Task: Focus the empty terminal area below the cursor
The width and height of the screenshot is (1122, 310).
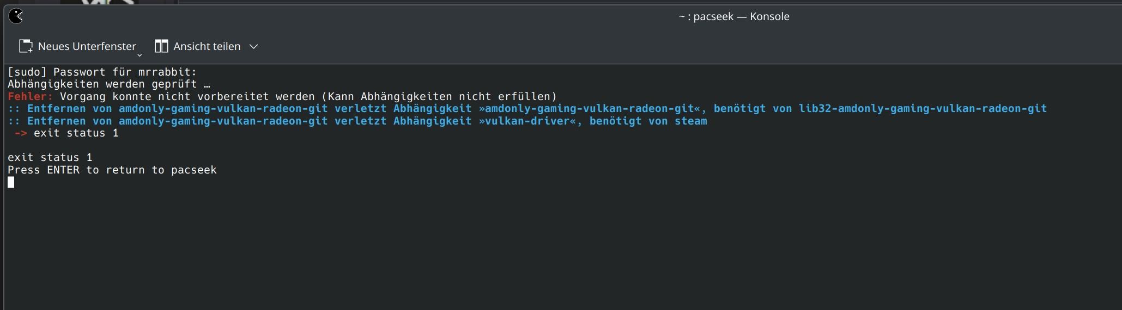Action: (545, 250)
